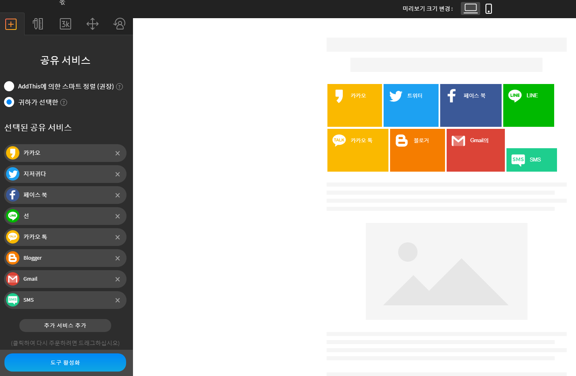The image size is (576, 376).
Task: Click the 공유 서비스 panel title
Action: [x=65, y=61]
